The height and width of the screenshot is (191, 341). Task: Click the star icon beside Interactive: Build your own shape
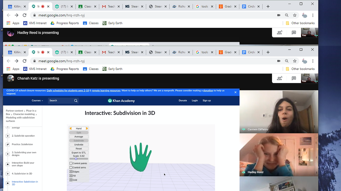click(x=8, y=164)
